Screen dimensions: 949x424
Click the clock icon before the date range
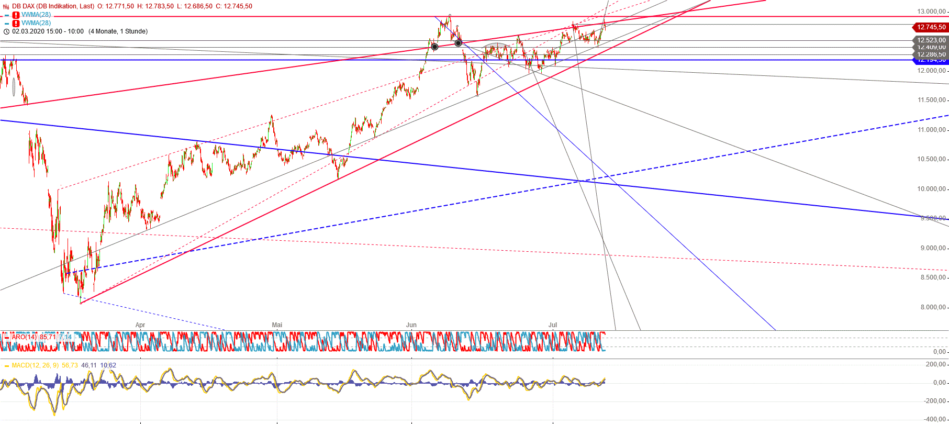6,31
